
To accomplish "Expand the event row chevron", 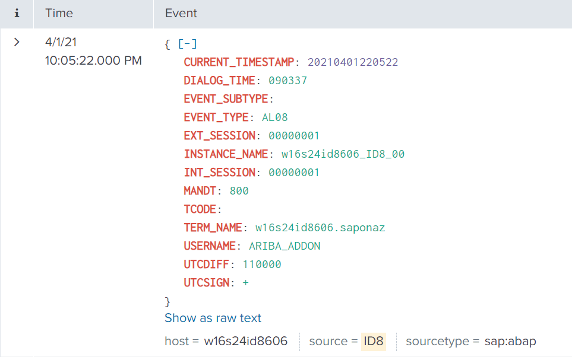I will coord(17,42).
